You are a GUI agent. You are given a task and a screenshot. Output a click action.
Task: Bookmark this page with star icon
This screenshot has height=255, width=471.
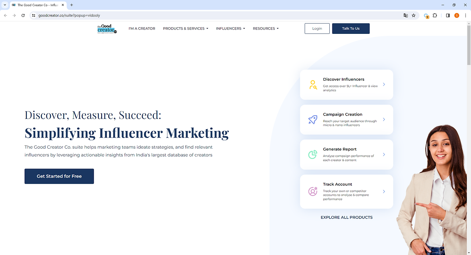[x=414, y=15]
